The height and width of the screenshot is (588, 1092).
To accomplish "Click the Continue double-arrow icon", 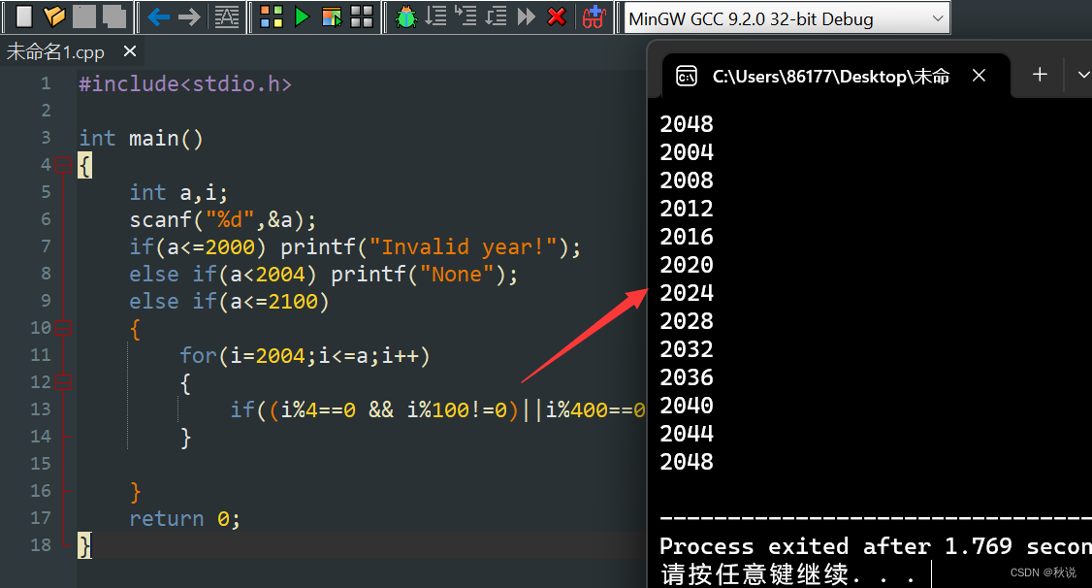I will tap(527, 16).
